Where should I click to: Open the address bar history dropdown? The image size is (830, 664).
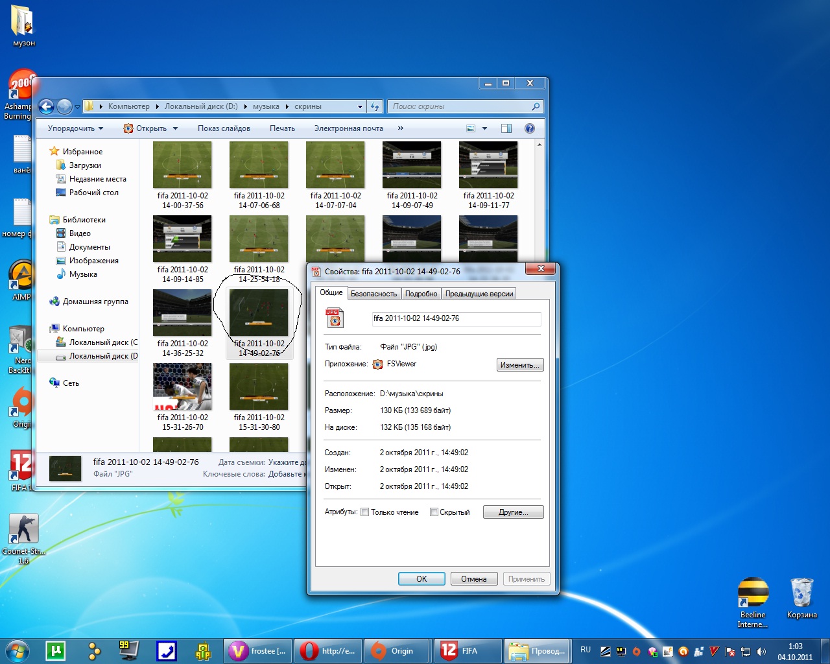coord(361,106)
